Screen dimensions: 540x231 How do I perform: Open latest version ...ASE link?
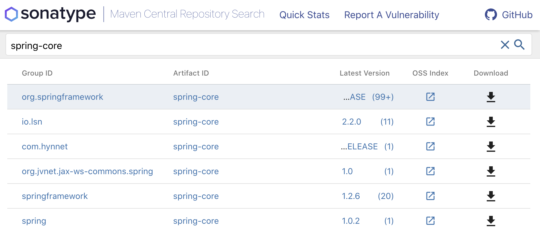[354, 97]
